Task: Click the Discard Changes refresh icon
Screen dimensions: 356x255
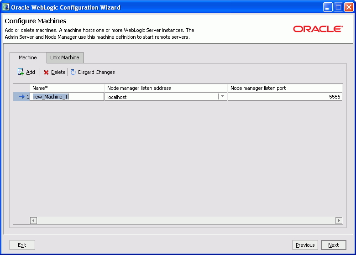Action: (x=73, y=72)
